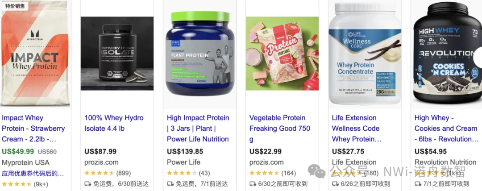Click delivery truck icon beside 免运费，7/1前送达

tap(170, 184)
